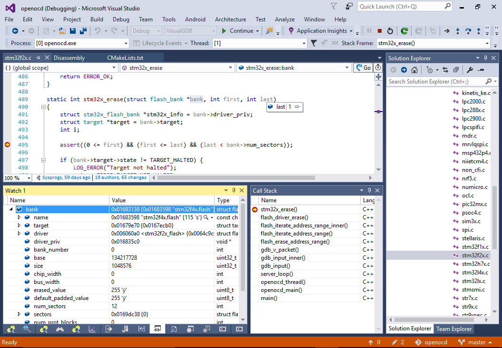This screenshot has height=348, width=502.
Task: Collapse the if block at line 497
Action: click(x=44, y=160)
